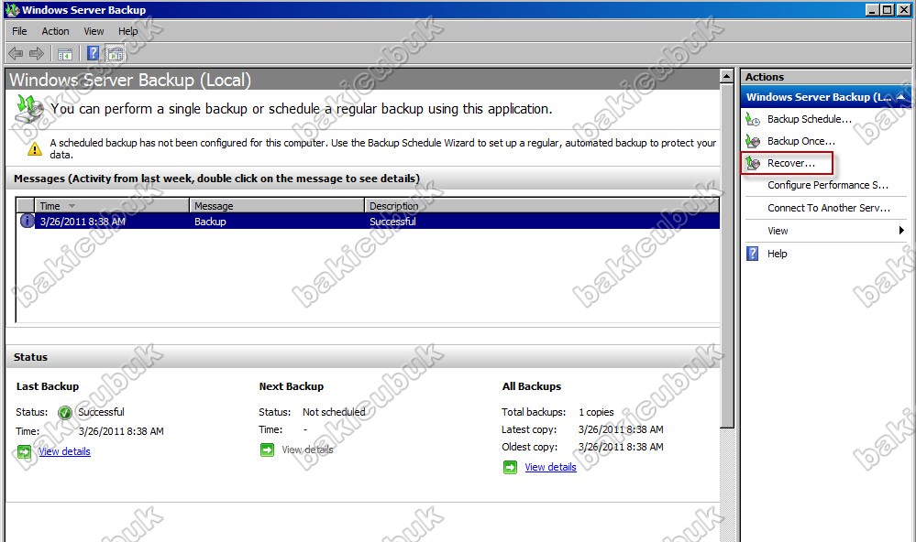Toggle the Action pane toolbar icon
916x542 pixels.
(116, 54)
